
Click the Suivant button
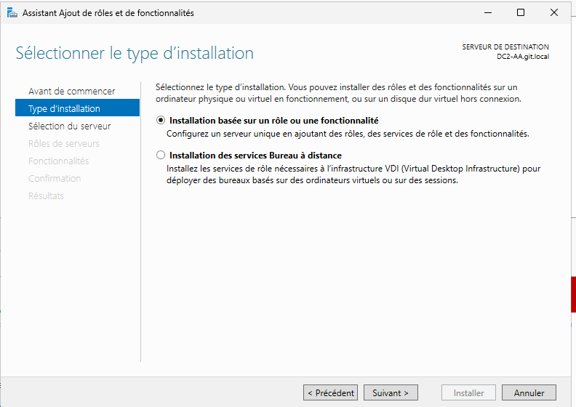pos(391,392)
